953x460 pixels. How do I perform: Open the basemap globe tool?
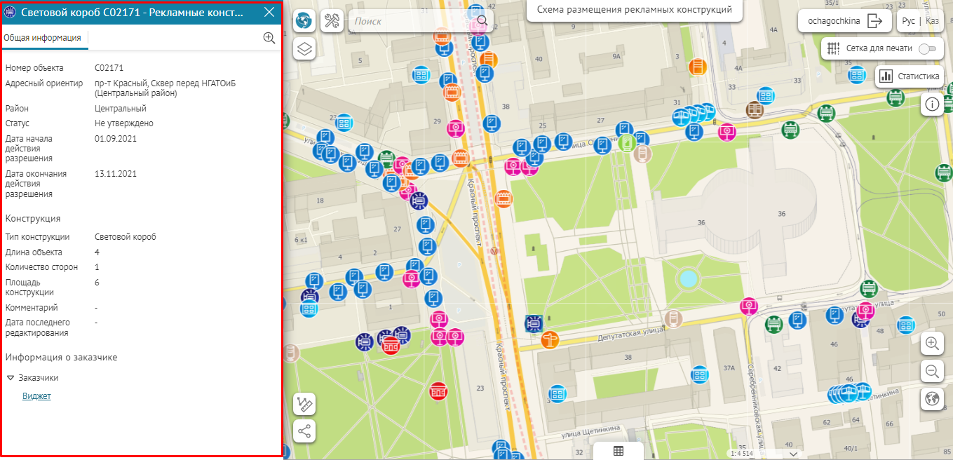[x=304, y=21]
